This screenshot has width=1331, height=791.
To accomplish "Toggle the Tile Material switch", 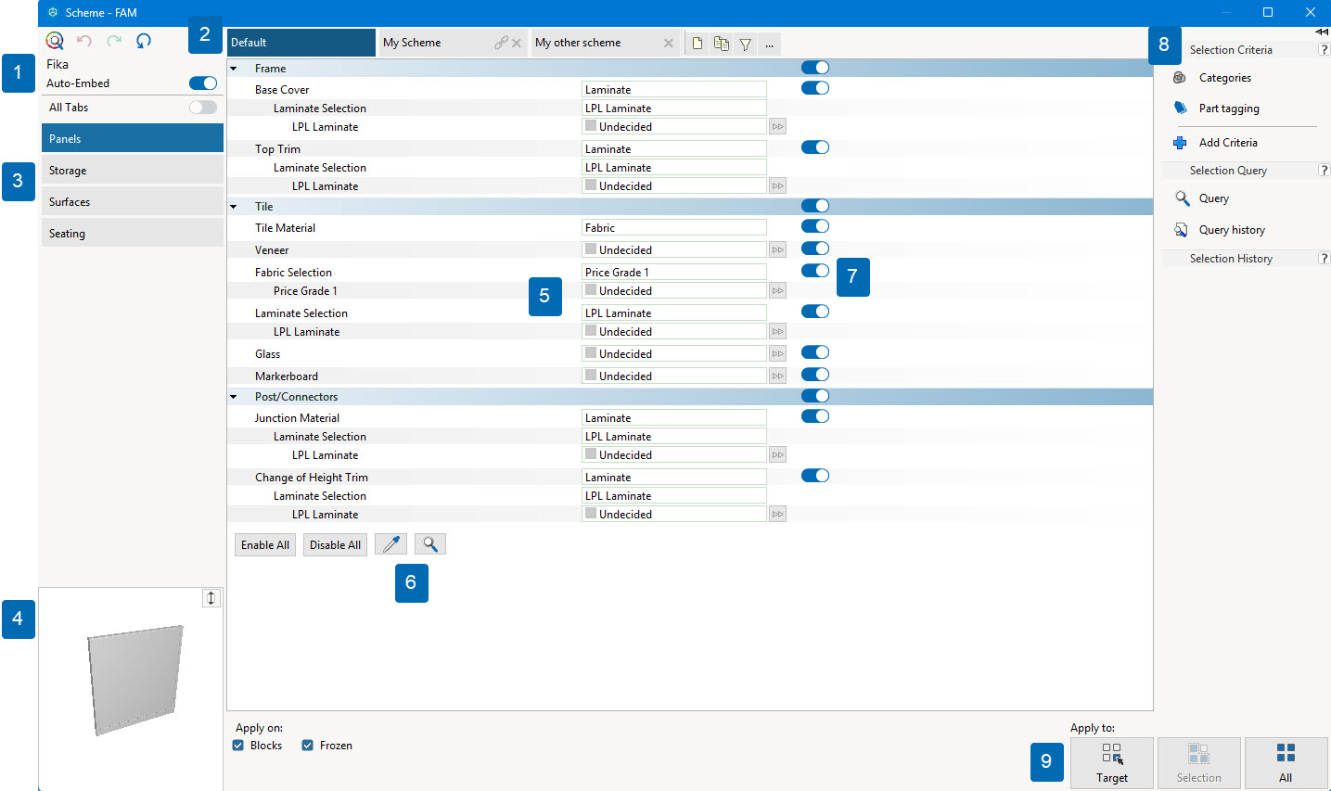I will click(x=815, y=226).
